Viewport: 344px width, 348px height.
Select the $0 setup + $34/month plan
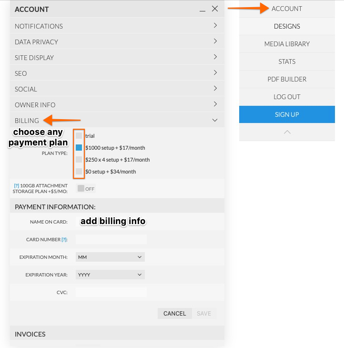(x=79, y=172)
